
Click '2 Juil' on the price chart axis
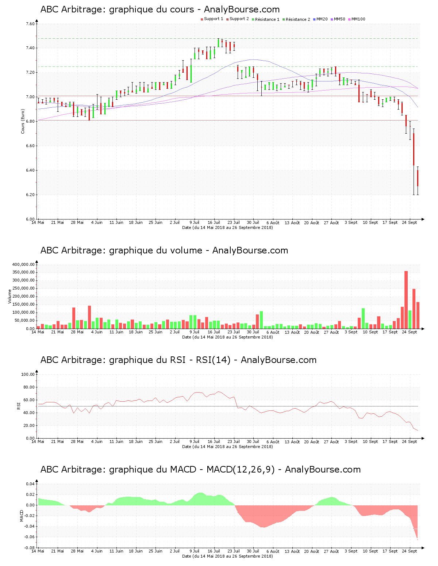(x=175, y=222)
